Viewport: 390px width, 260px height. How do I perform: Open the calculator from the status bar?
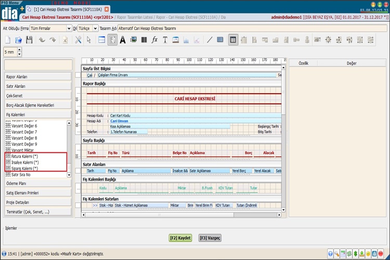pos(343,254)
